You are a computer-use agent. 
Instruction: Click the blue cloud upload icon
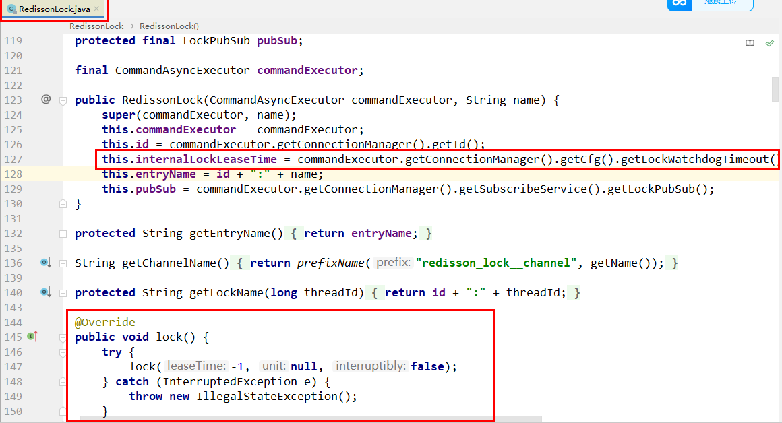coord(680,3)
